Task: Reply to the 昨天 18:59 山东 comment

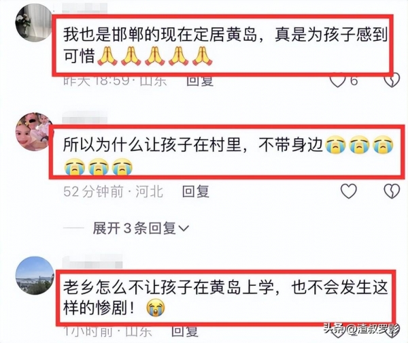Action: coord(200,81)
